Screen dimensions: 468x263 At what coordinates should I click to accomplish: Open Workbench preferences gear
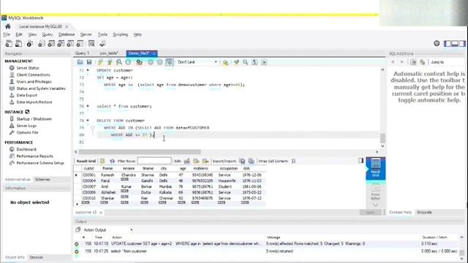437,44
